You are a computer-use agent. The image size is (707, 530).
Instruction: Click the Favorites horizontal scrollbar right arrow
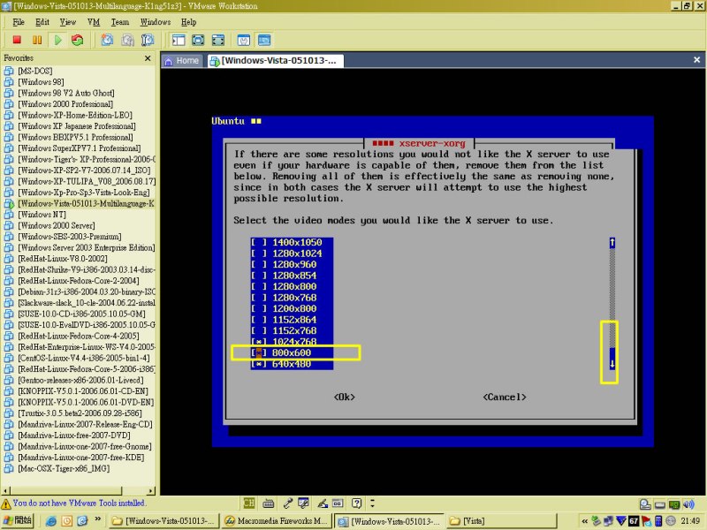point(151,490)
